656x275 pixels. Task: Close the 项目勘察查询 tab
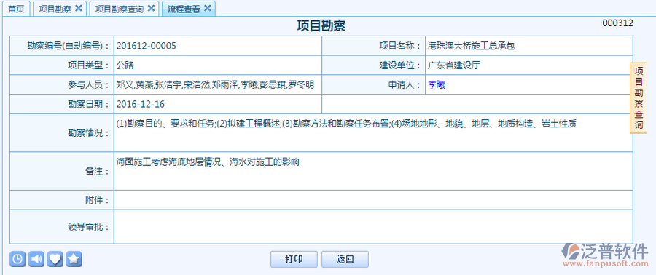click(x=151, y=8)
